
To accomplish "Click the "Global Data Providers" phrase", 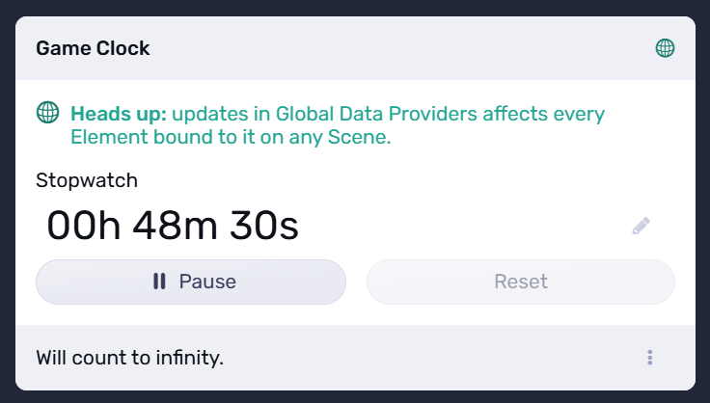I will pos(379,114).
